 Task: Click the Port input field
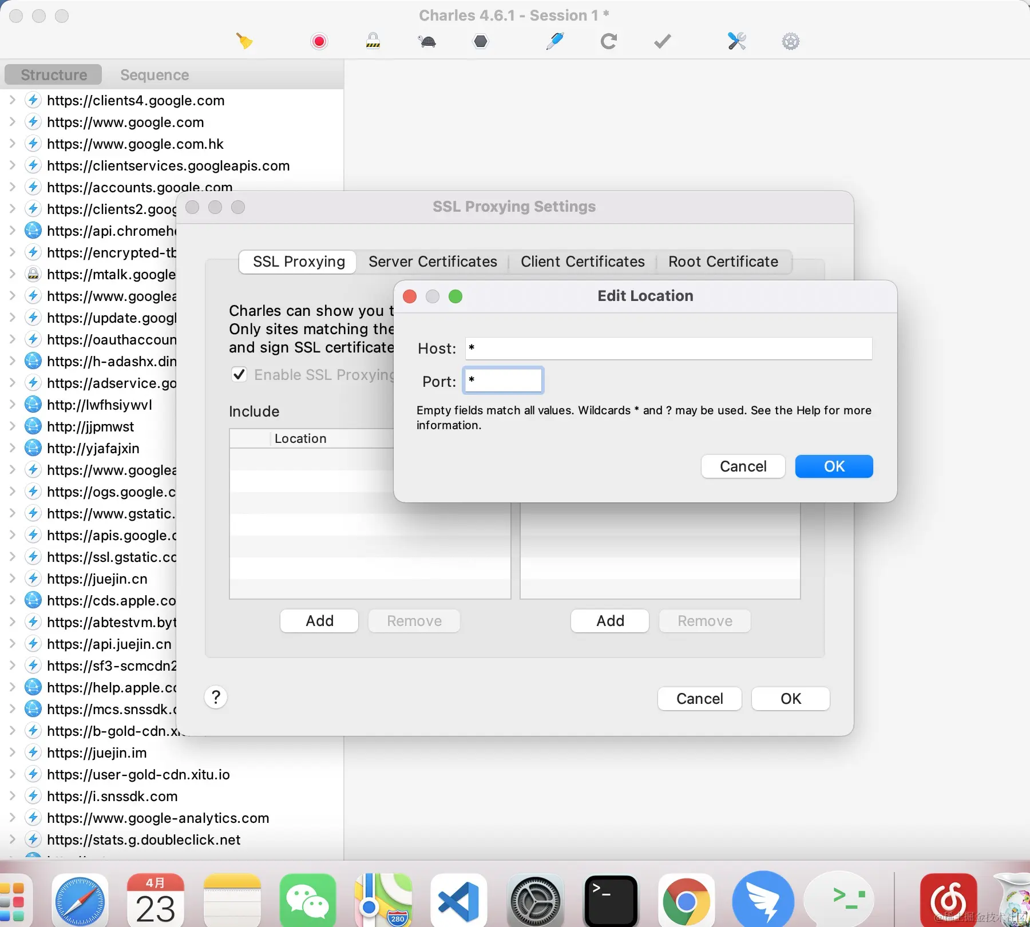(503, 381)
